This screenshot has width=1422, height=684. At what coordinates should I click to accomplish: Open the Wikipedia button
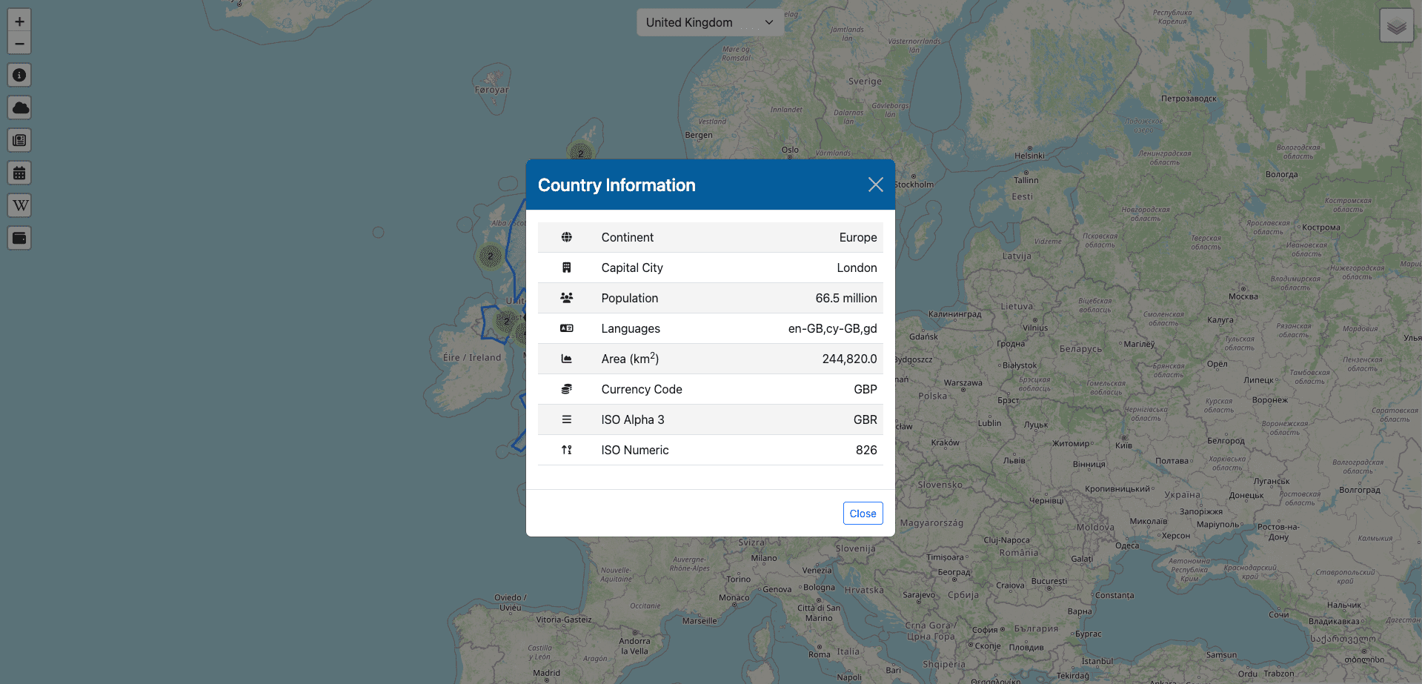[x=19, y=205]
